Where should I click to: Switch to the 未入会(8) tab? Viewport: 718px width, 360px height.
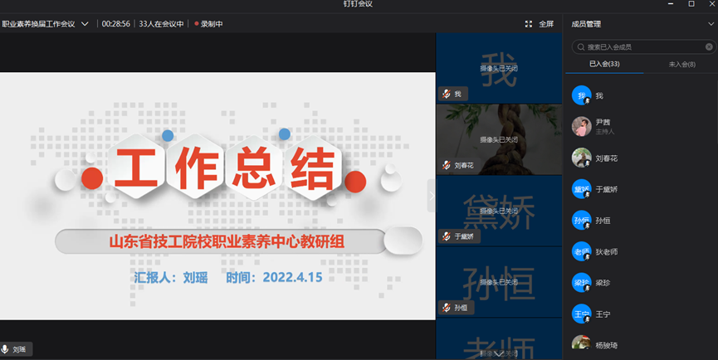(681, 65)
